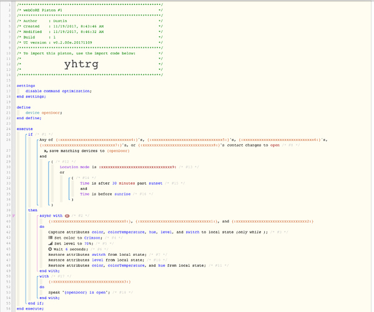Click the icon before save matching devices
Screen dimensions: 374x312
pos(46,151)
